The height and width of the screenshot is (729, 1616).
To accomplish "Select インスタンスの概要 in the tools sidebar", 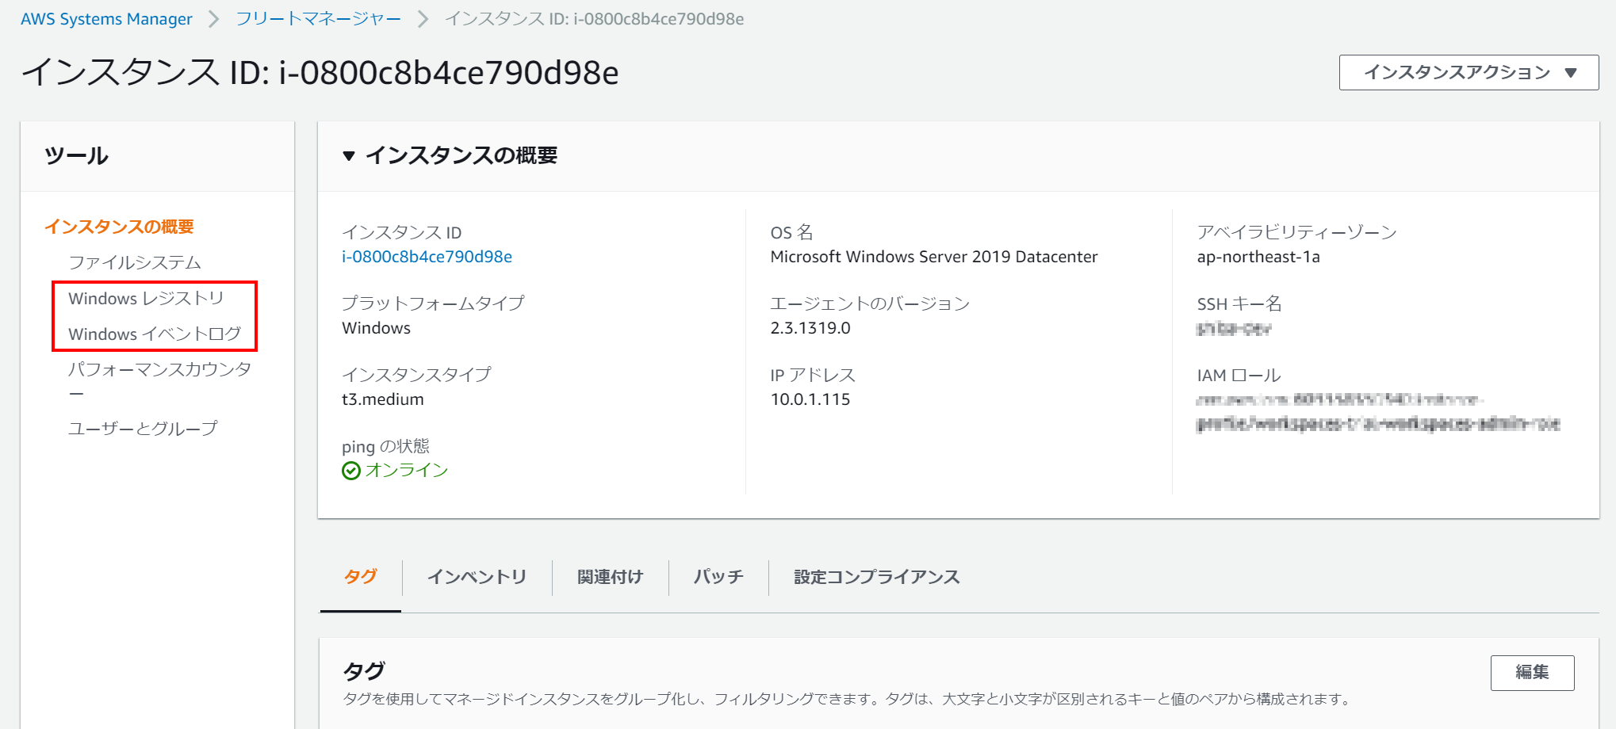I will coord(119,227).
